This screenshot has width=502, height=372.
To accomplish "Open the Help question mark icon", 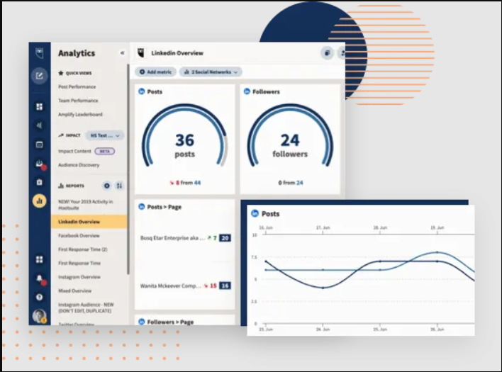I will pyautogui.click(x=40, y=297).
